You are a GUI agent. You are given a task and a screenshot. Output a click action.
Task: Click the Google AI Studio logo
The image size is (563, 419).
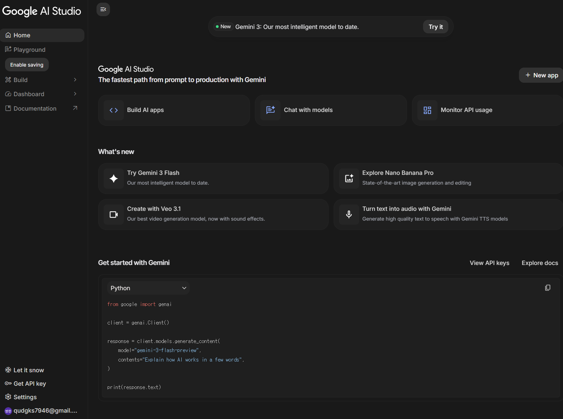tap(42, 11)
